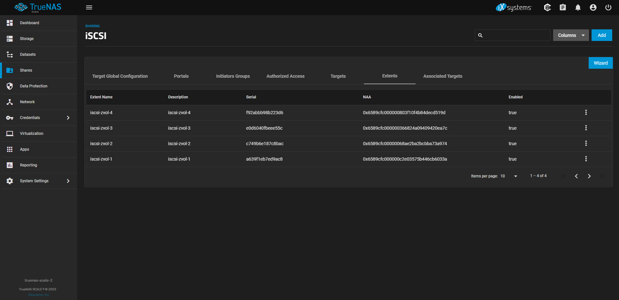The image size is (619, 300).
Task: Go to next page of extents
Action: (x=589, y=176)
